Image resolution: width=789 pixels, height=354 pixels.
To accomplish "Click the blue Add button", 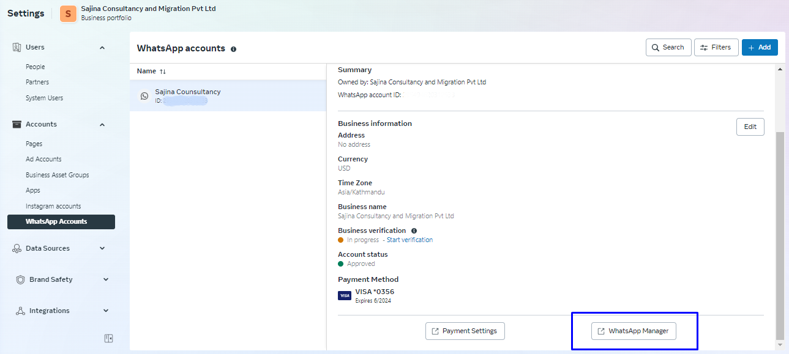I will coord(760,47).
